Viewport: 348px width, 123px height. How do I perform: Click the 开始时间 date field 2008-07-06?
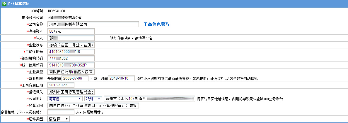[75, 78]
